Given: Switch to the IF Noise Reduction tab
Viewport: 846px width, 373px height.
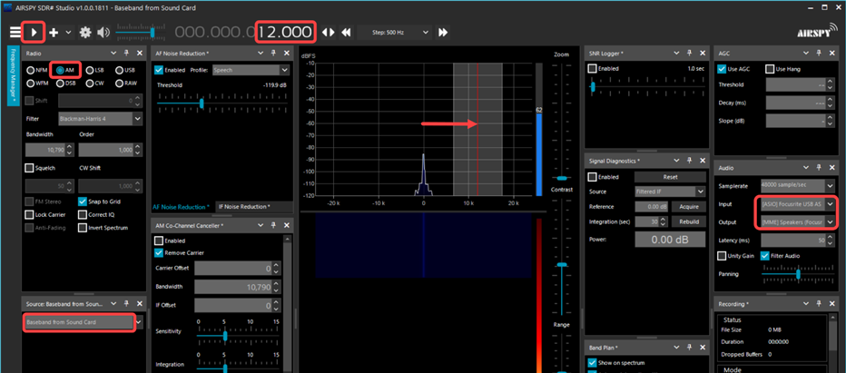Looking at the screenshot, I should click(244, 207).
